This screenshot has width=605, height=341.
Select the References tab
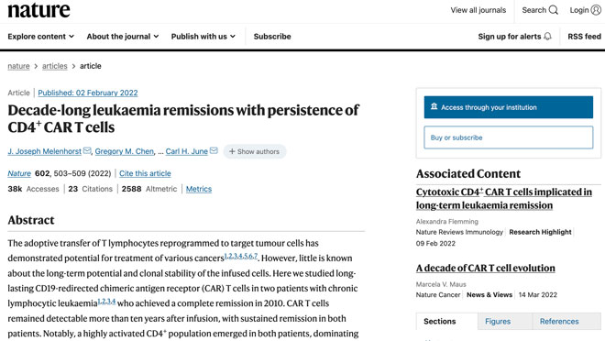click(x=559, y=322)
